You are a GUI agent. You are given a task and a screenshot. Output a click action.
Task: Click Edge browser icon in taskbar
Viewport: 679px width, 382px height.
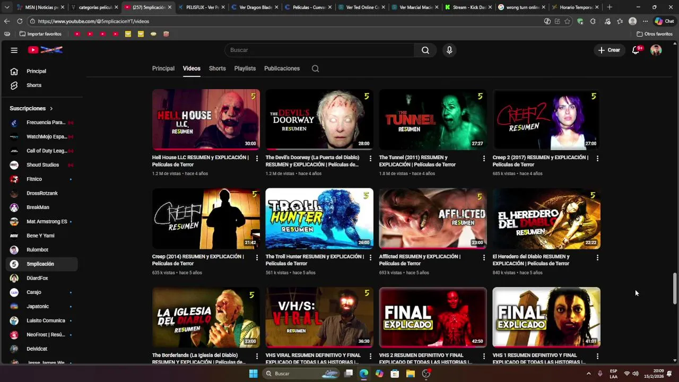364,374
